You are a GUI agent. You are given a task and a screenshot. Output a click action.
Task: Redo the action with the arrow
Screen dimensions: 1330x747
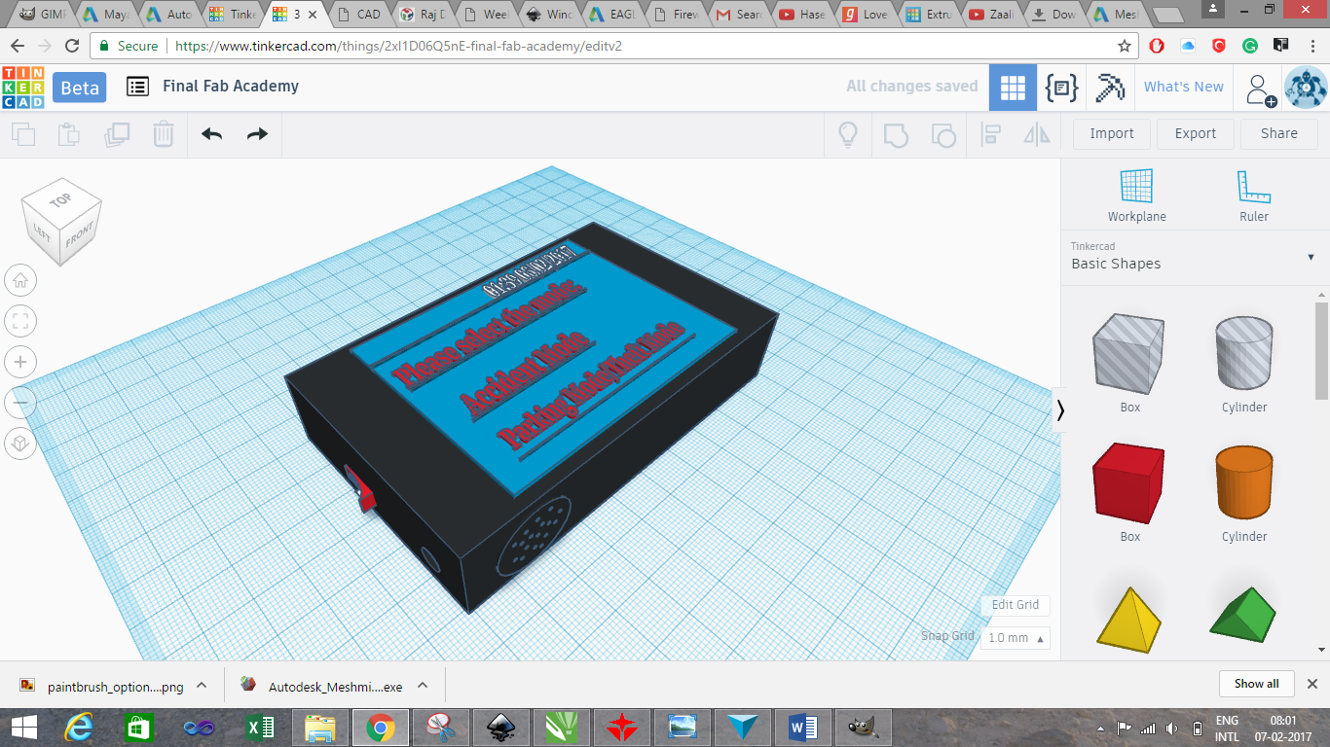click(257, 134)
